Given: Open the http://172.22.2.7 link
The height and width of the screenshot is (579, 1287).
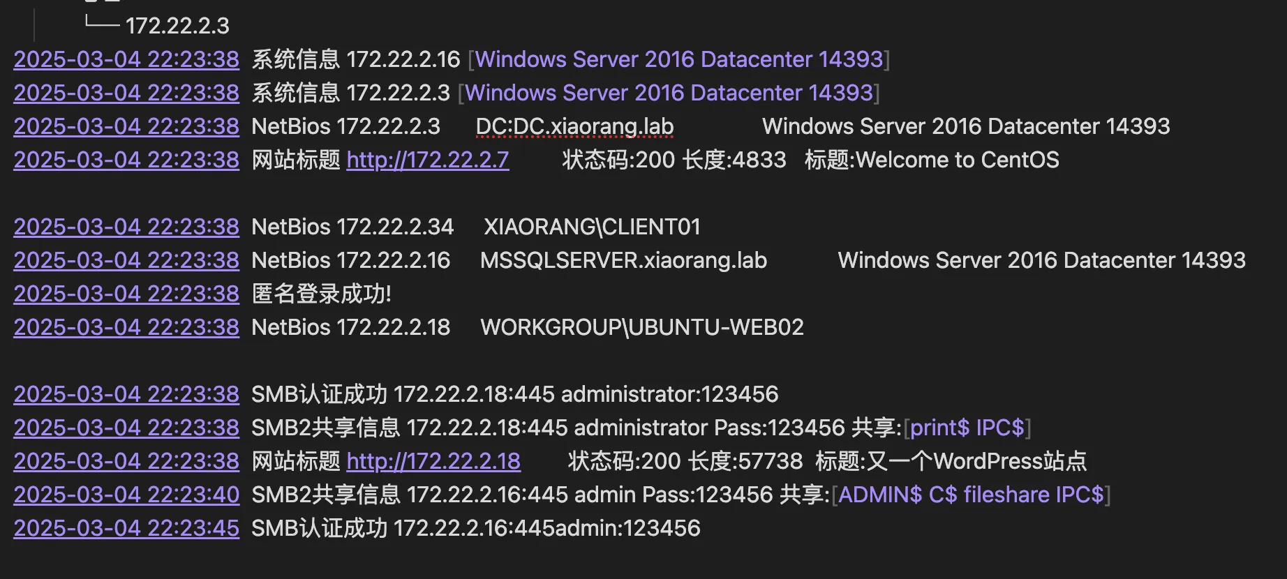Looking at the screenshot, I should click(428, 160).
